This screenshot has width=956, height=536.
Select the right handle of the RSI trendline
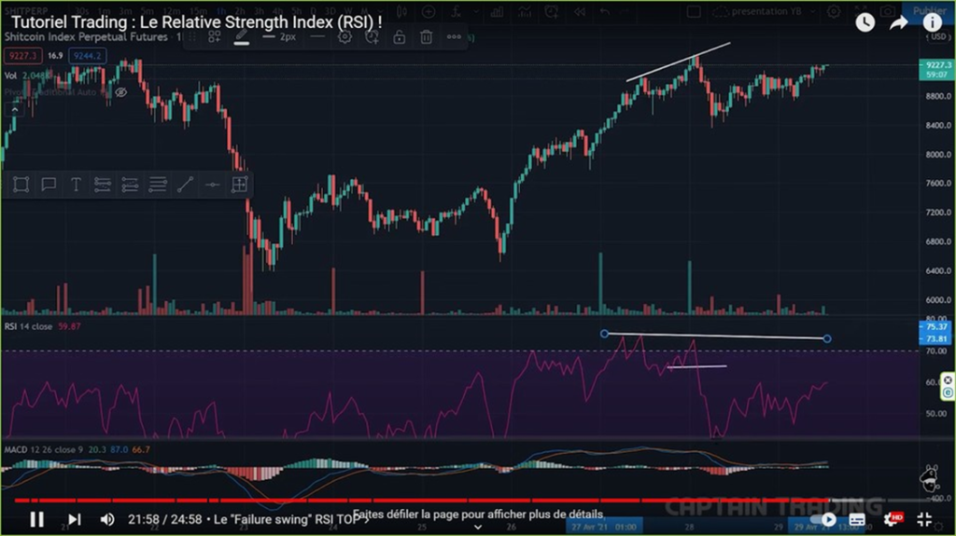(x=827, y=338)
